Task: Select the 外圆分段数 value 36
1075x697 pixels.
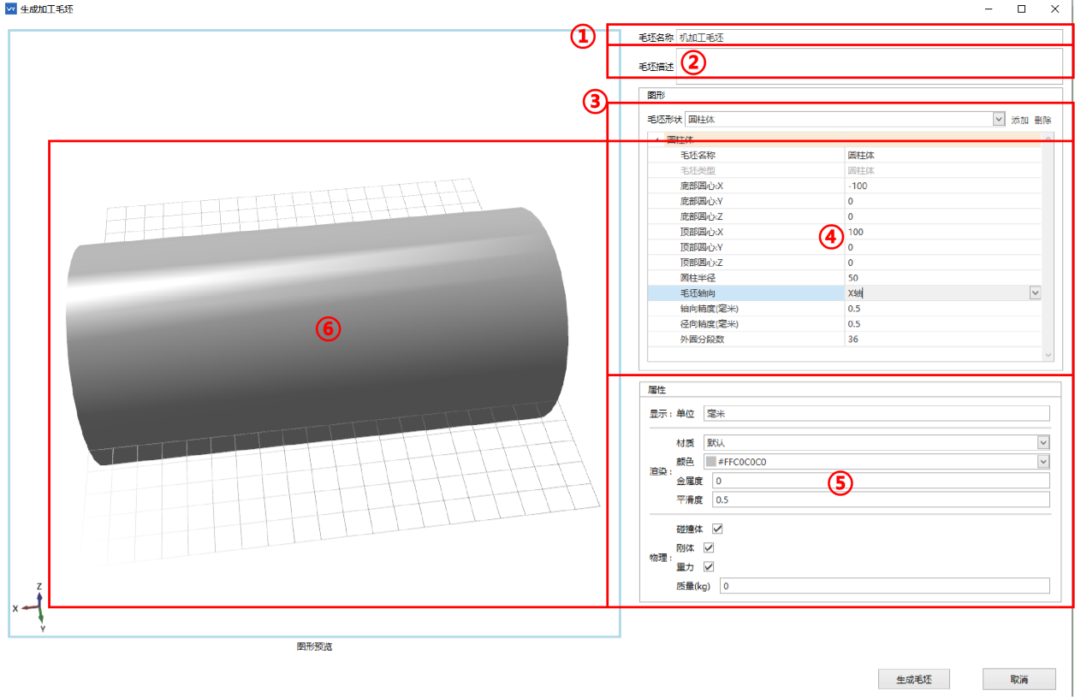Action: point(942,340)
